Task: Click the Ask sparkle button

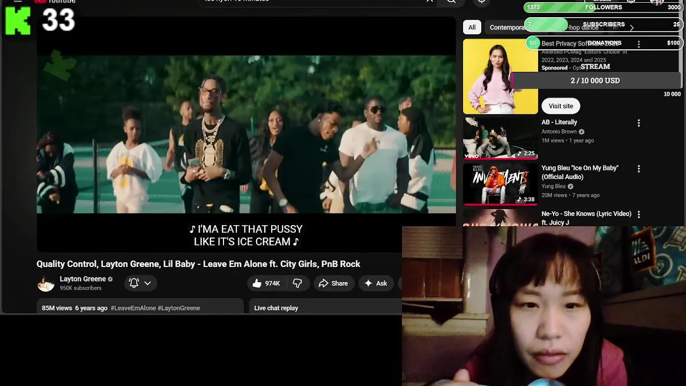Action: (x=375, y=283)
